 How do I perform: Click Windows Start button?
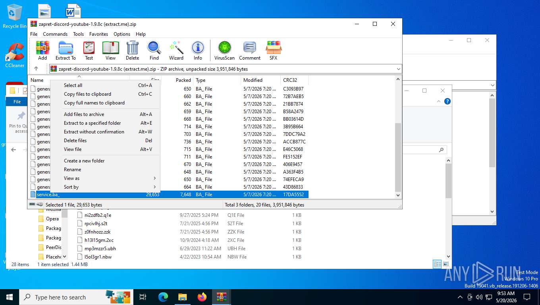tap(10, 297)
